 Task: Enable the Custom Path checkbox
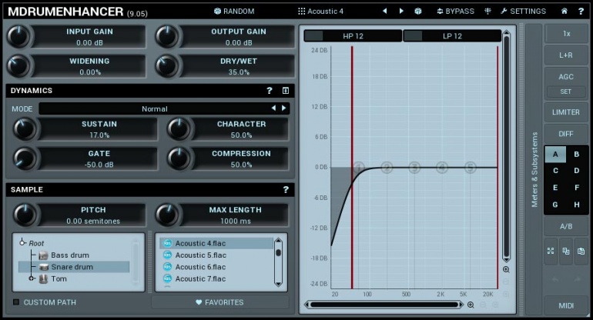tap(16, 302)
